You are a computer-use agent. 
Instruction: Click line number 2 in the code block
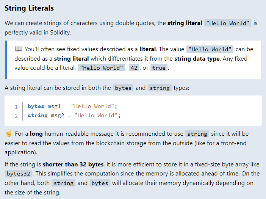tap(16, 116)
